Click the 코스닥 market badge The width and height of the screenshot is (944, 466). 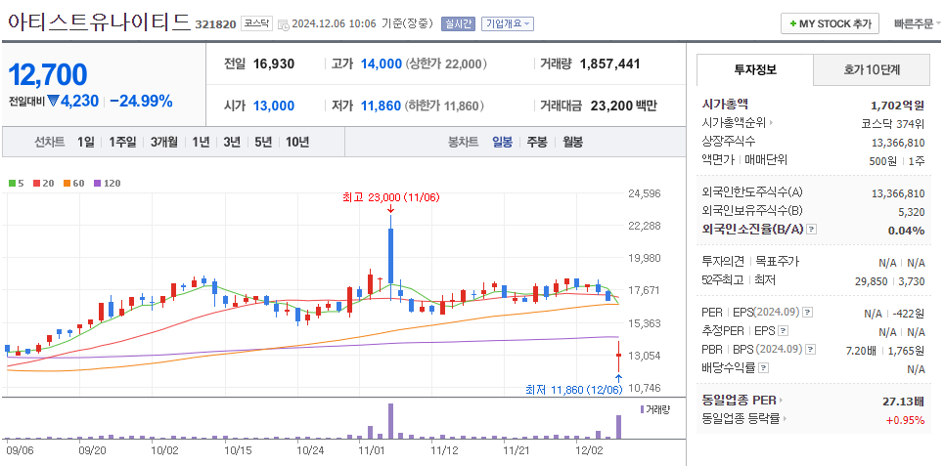tap(256, 24)
